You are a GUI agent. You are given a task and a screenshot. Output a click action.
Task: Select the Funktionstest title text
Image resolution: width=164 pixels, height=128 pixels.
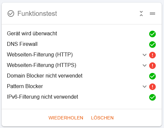(x=37, y=14)
